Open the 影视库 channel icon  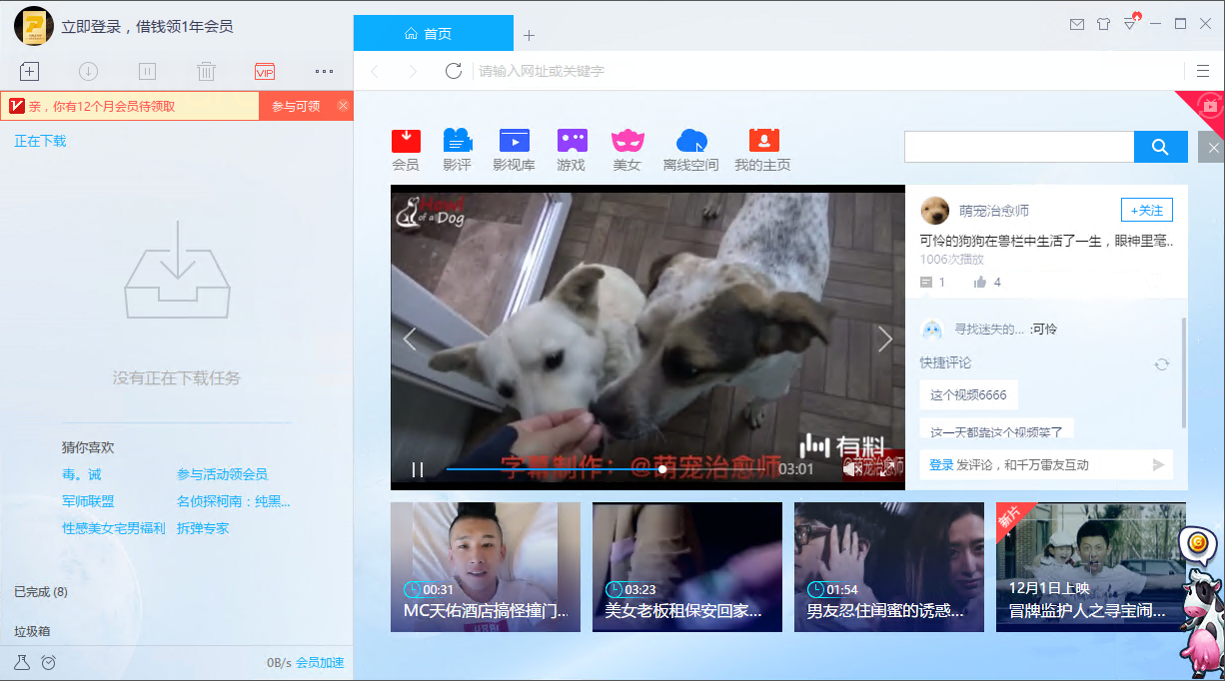514,150
